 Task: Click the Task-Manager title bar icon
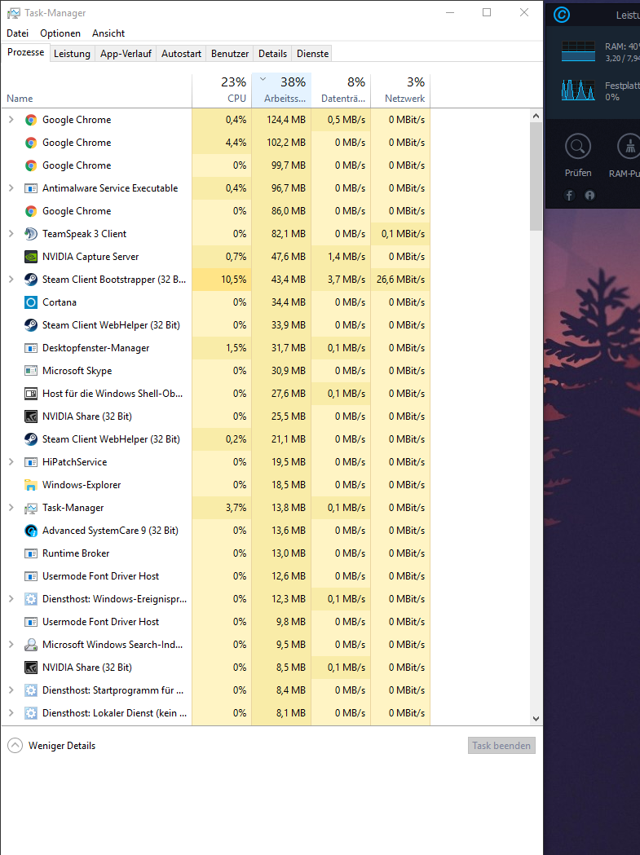[x=14, y=12]
